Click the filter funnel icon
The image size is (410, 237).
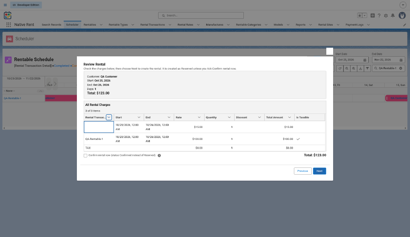[x=368, y=68]
